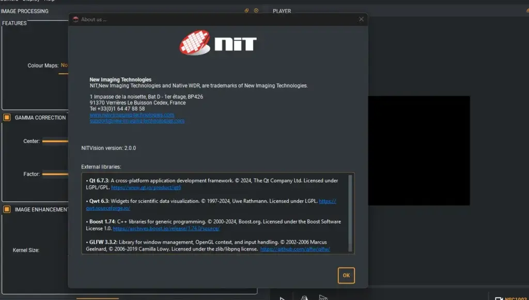This screenshot has height=300, width=529.
Task: Click the External libraries: label
Action: [101, 167]
